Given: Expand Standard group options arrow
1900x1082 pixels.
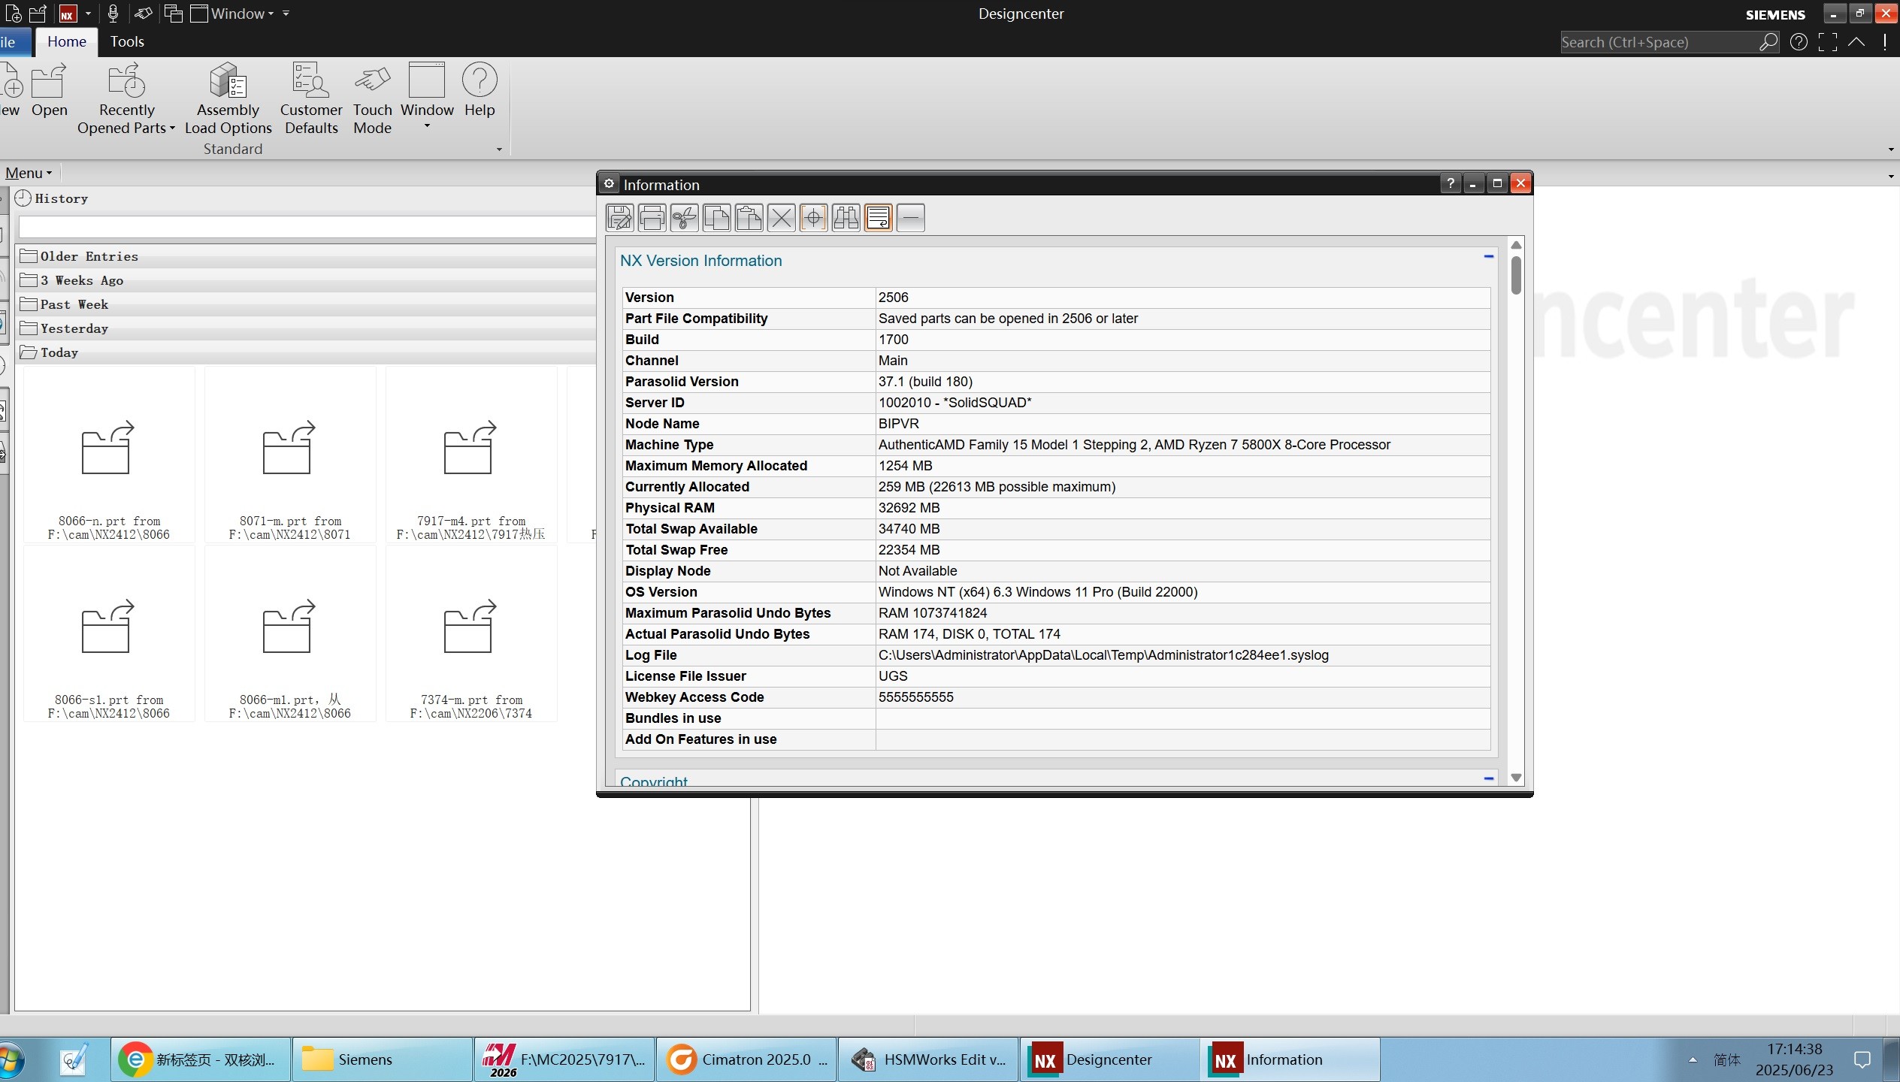Looking at the screenshot, I should (499, 150).
